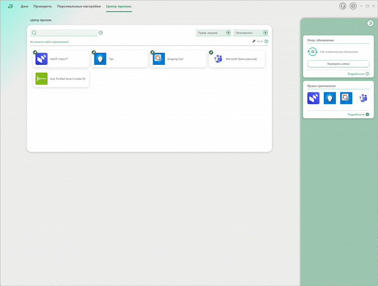The image size is (378, 286).
Task: Open the question mark help icon
Action: tap(266, 42)
